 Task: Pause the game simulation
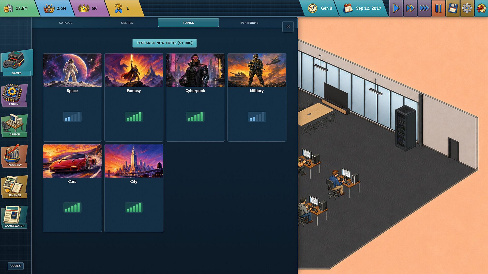(x=439, y=8)
